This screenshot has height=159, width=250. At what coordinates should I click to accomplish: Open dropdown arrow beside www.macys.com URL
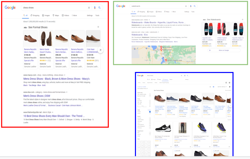pos(64,75)
